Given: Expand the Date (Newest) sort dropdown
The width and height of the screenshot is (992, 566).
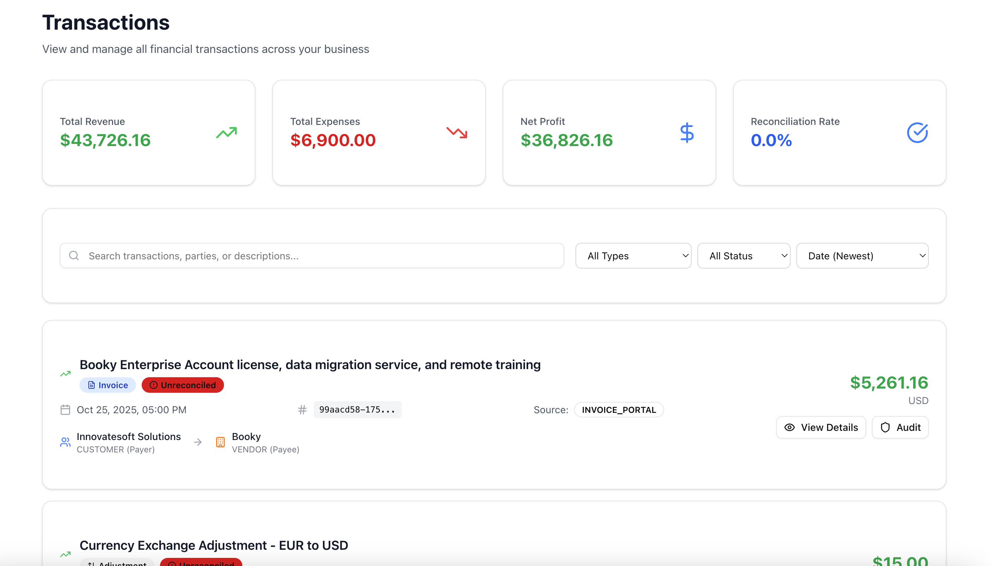Looking at the screenshot, I should (x=862, y=255).
